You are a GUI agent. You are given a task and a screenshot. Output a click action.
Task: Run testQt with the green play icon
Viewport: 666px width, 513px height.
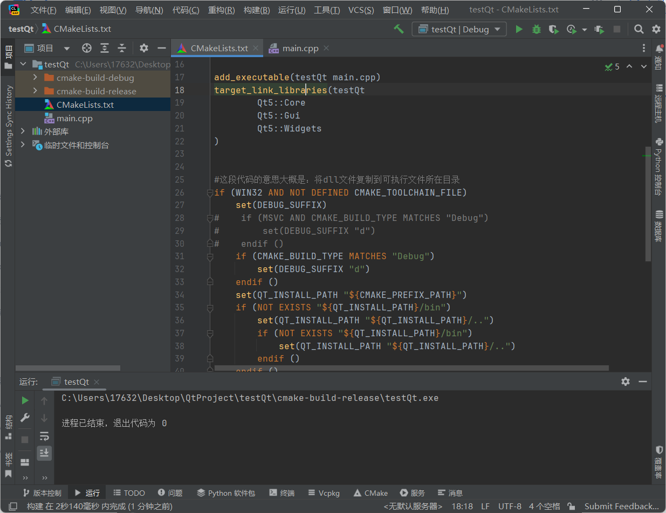[519, 29]
